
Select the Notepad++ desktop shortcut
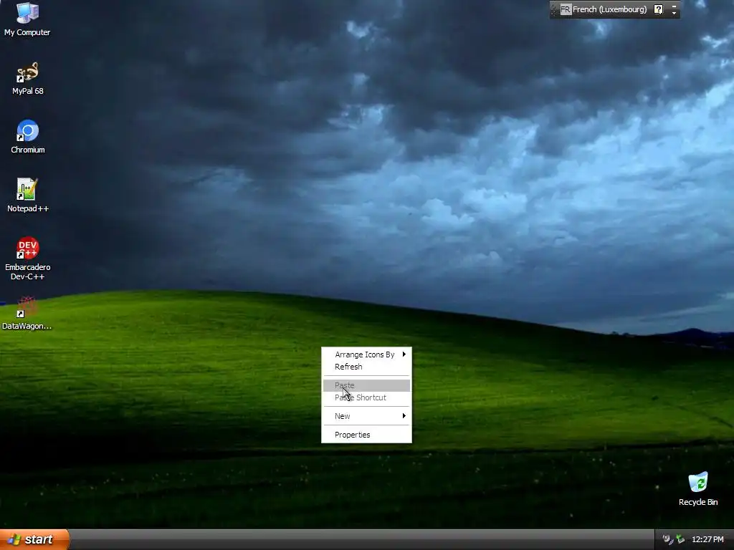(28, 195)
